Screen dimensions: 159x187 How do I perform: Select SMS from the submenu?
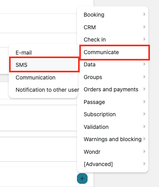coord(43,65)
